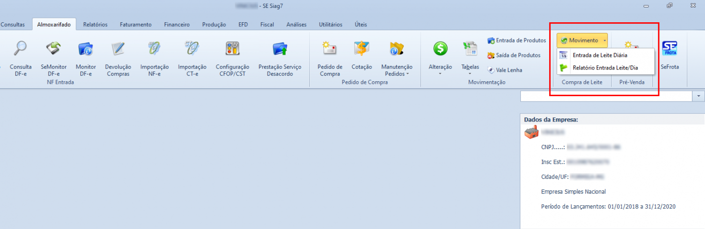Switch to Consultas tab
705x229 pixels.
point(13,24)
